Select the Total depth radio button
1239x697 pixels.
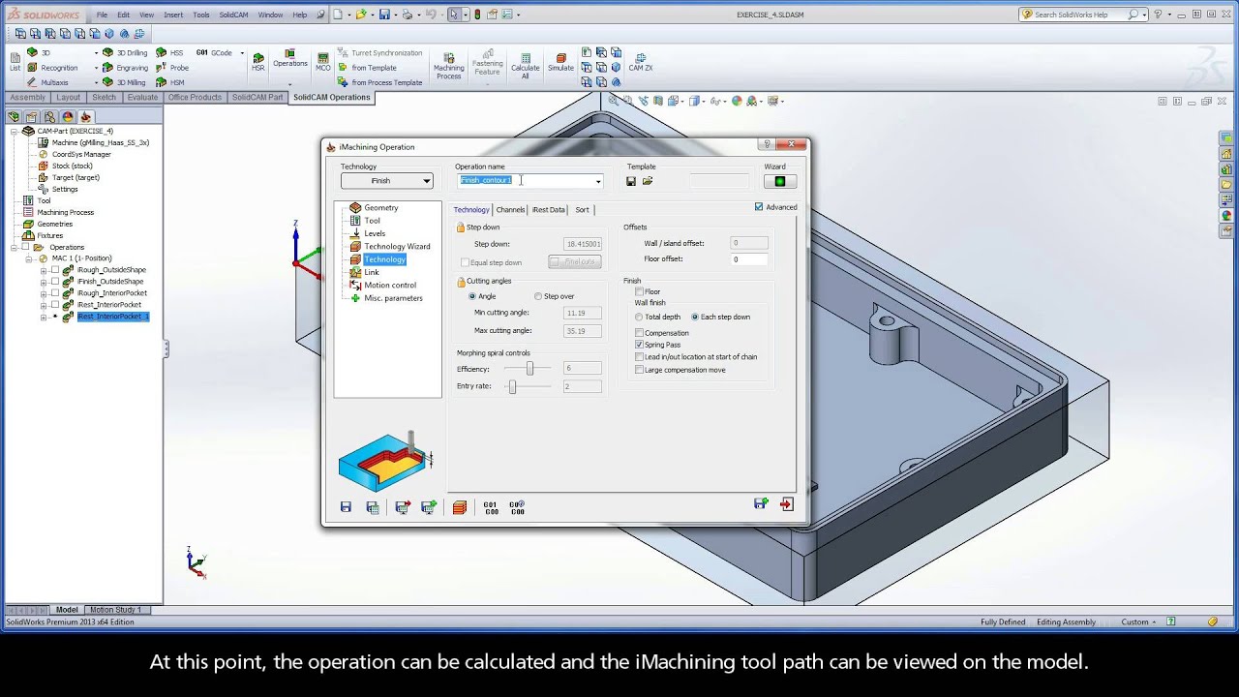click(x=639, y=317)
